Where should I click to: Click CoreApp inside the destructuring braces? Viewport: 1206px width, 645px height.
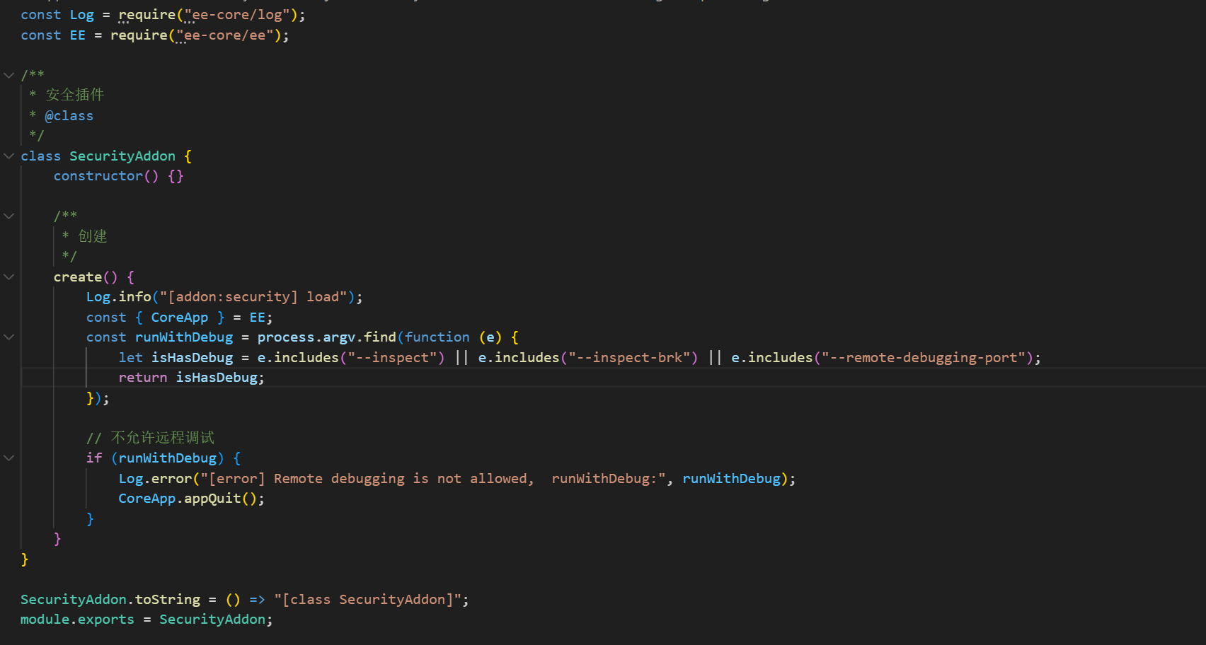(x=180, y=317)
